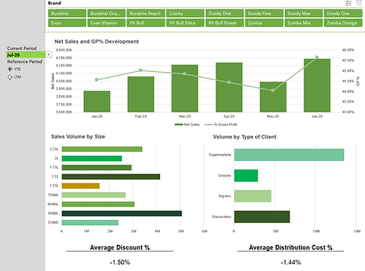Select the 750ML volume bar

93,195
